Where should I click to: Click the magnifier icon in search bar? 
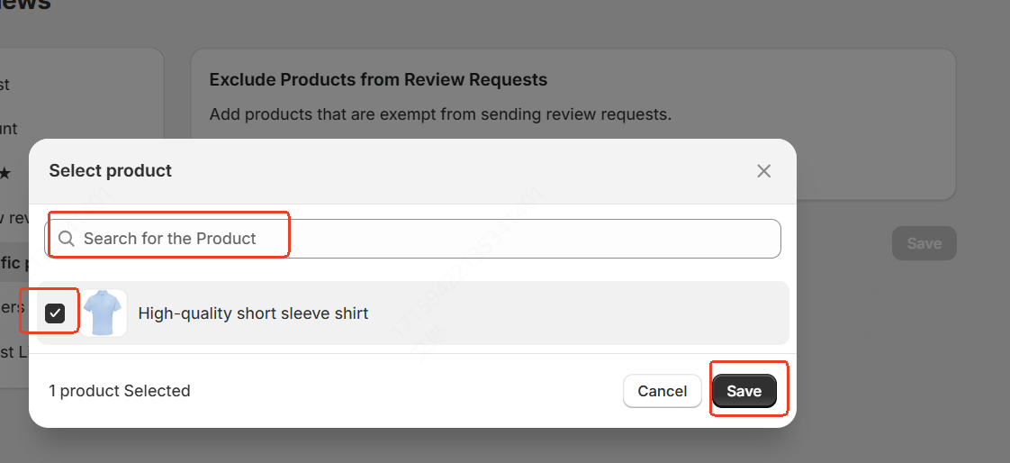(66, 239)
